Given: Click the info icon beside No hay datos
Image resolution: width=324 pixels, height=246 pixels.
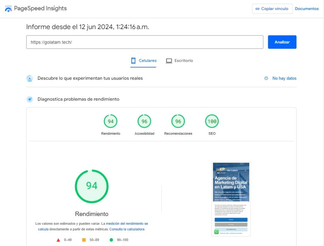Looking at the screenshot, I should coord(266,78).
